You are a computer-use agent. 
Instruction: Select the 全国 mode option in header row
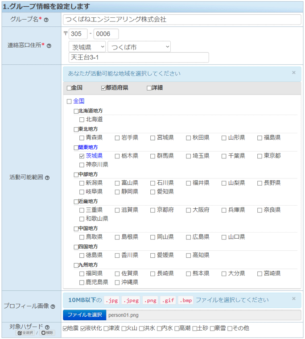[69, 88]
